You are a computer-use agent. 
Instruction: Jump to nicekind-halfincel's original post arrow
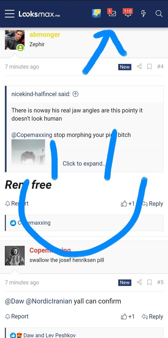[x=75, y=94]
